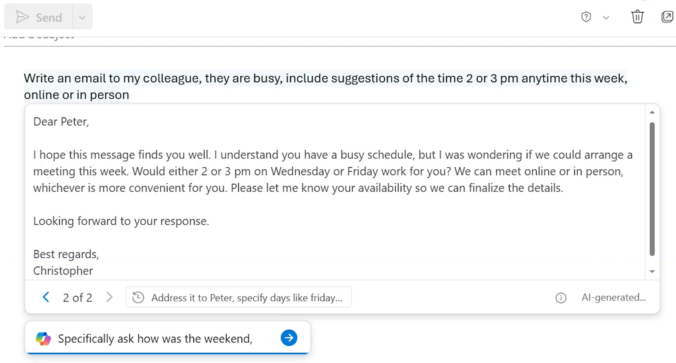The width and height of the screenshot is (676, 363).
Task: Click the '2 of 2' draft counter
Action: (78, 298)
